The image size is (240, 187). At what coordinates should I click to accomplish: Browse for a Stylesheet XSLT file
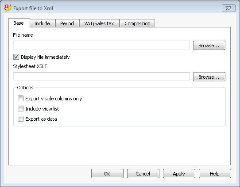[209, 76]
